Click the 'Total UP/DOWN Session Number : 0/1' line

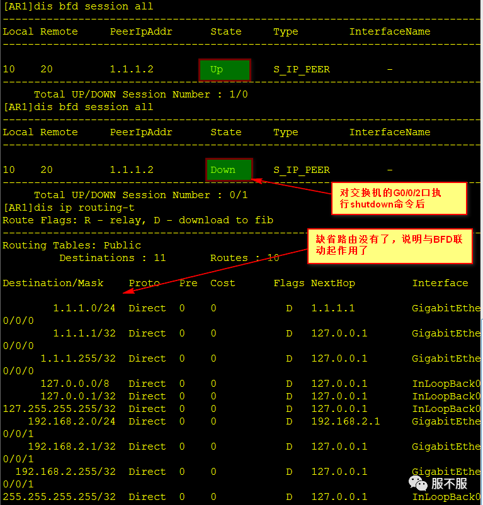[x=141, y=195]
